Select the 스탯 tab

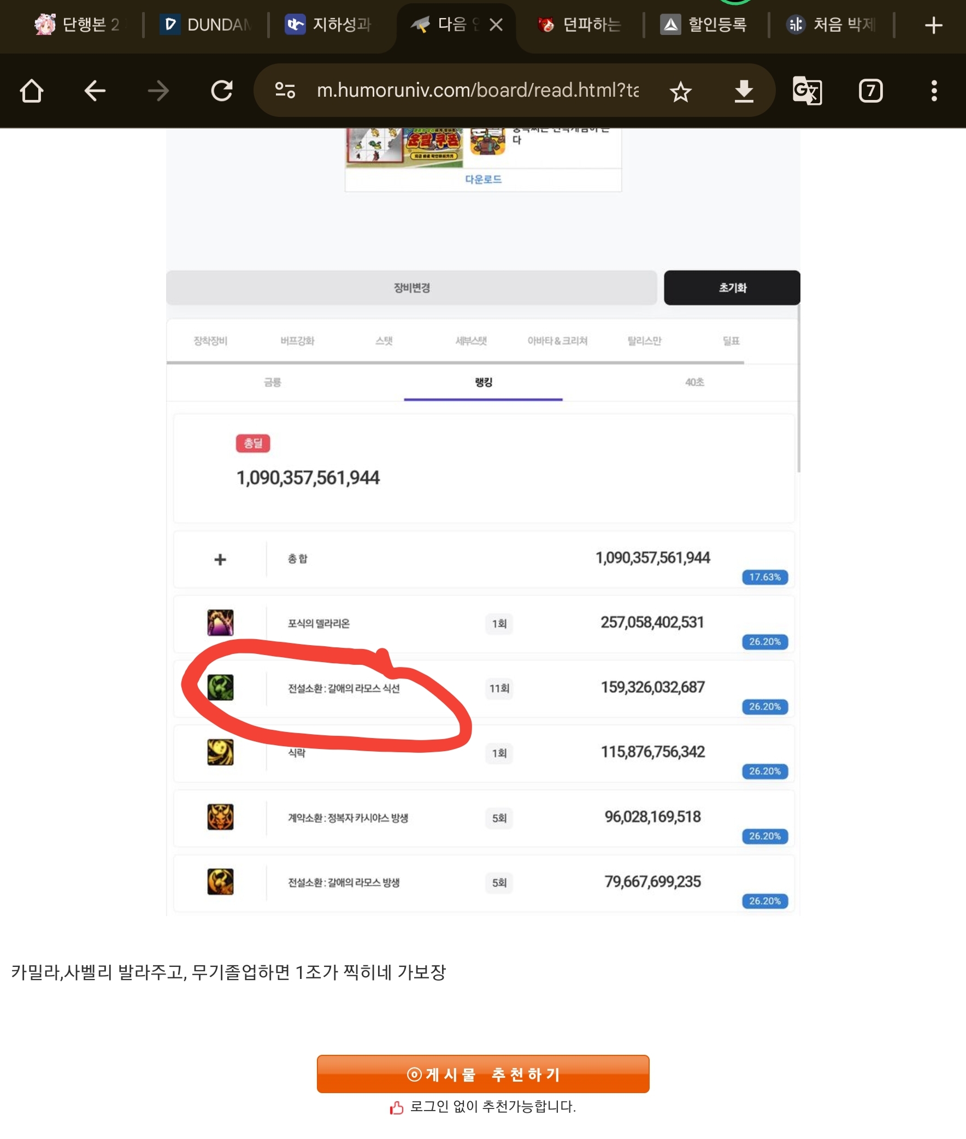click(x=384, y=340)
